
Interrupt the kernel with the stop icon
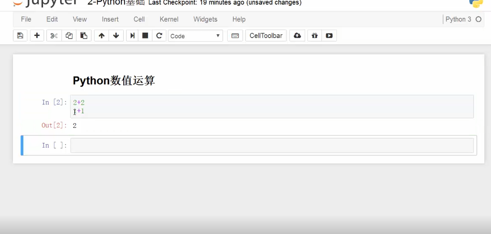pos(145,36)
